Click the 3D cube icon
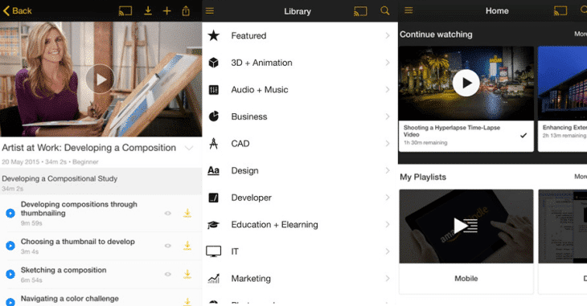This screenshot has width=587, height=306. [x=214, y=63]
